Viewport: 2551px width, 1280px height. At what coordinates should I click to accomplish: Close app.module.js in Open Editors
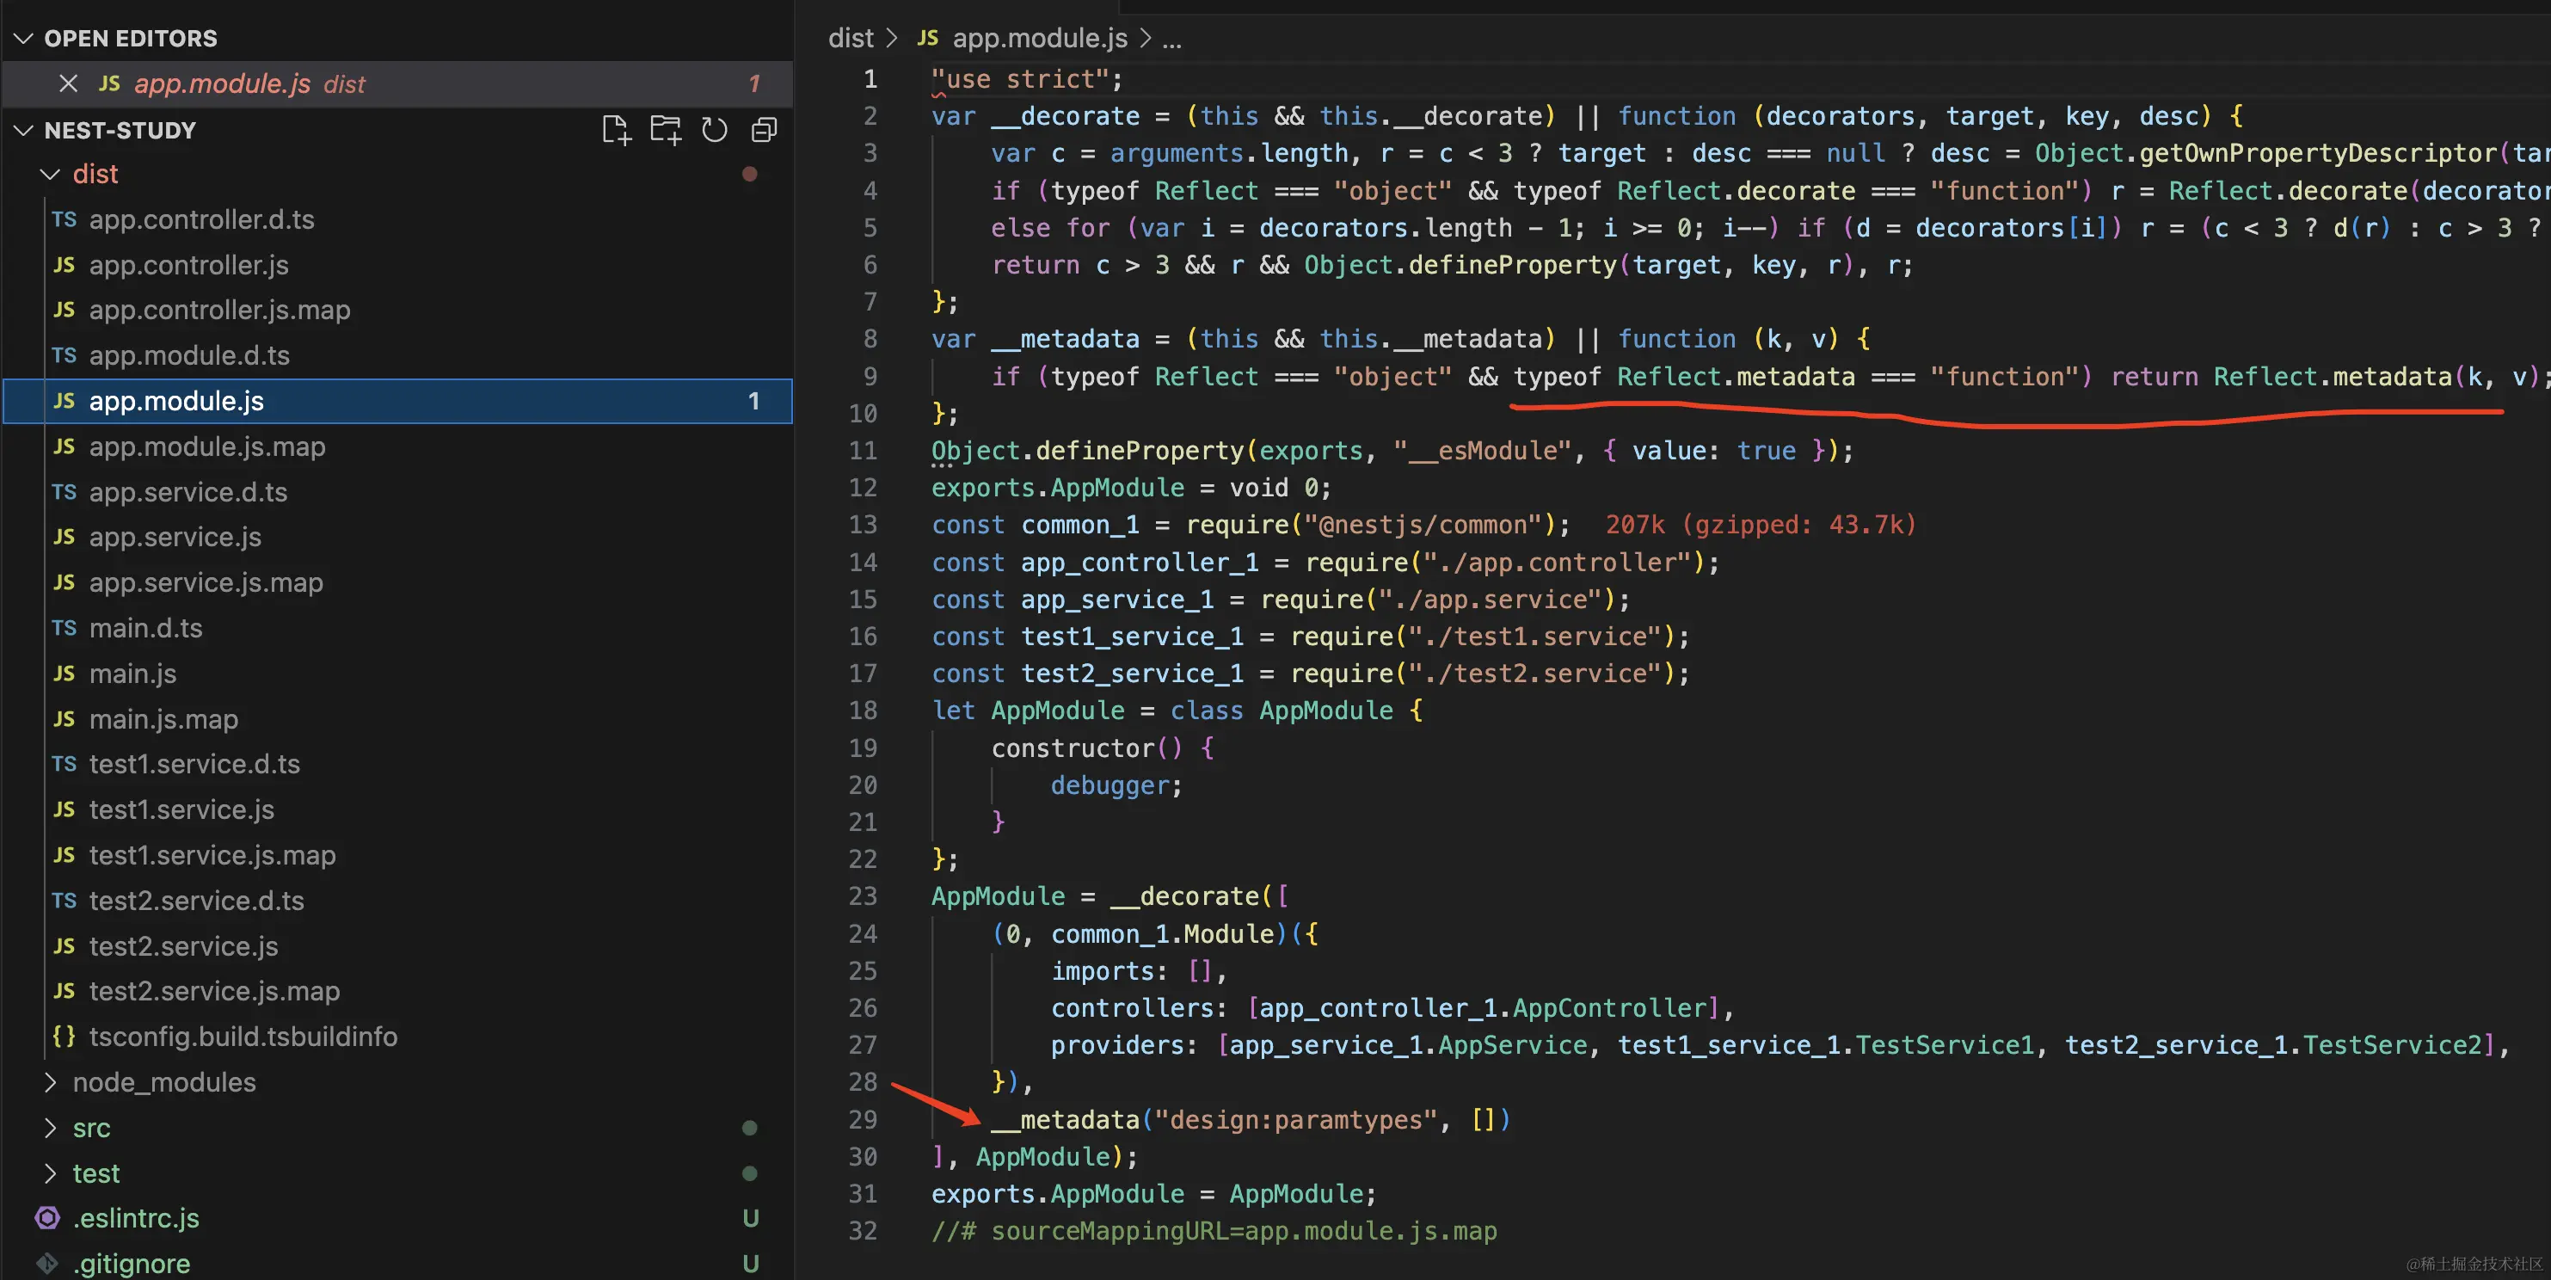click(x=68, y=83)
